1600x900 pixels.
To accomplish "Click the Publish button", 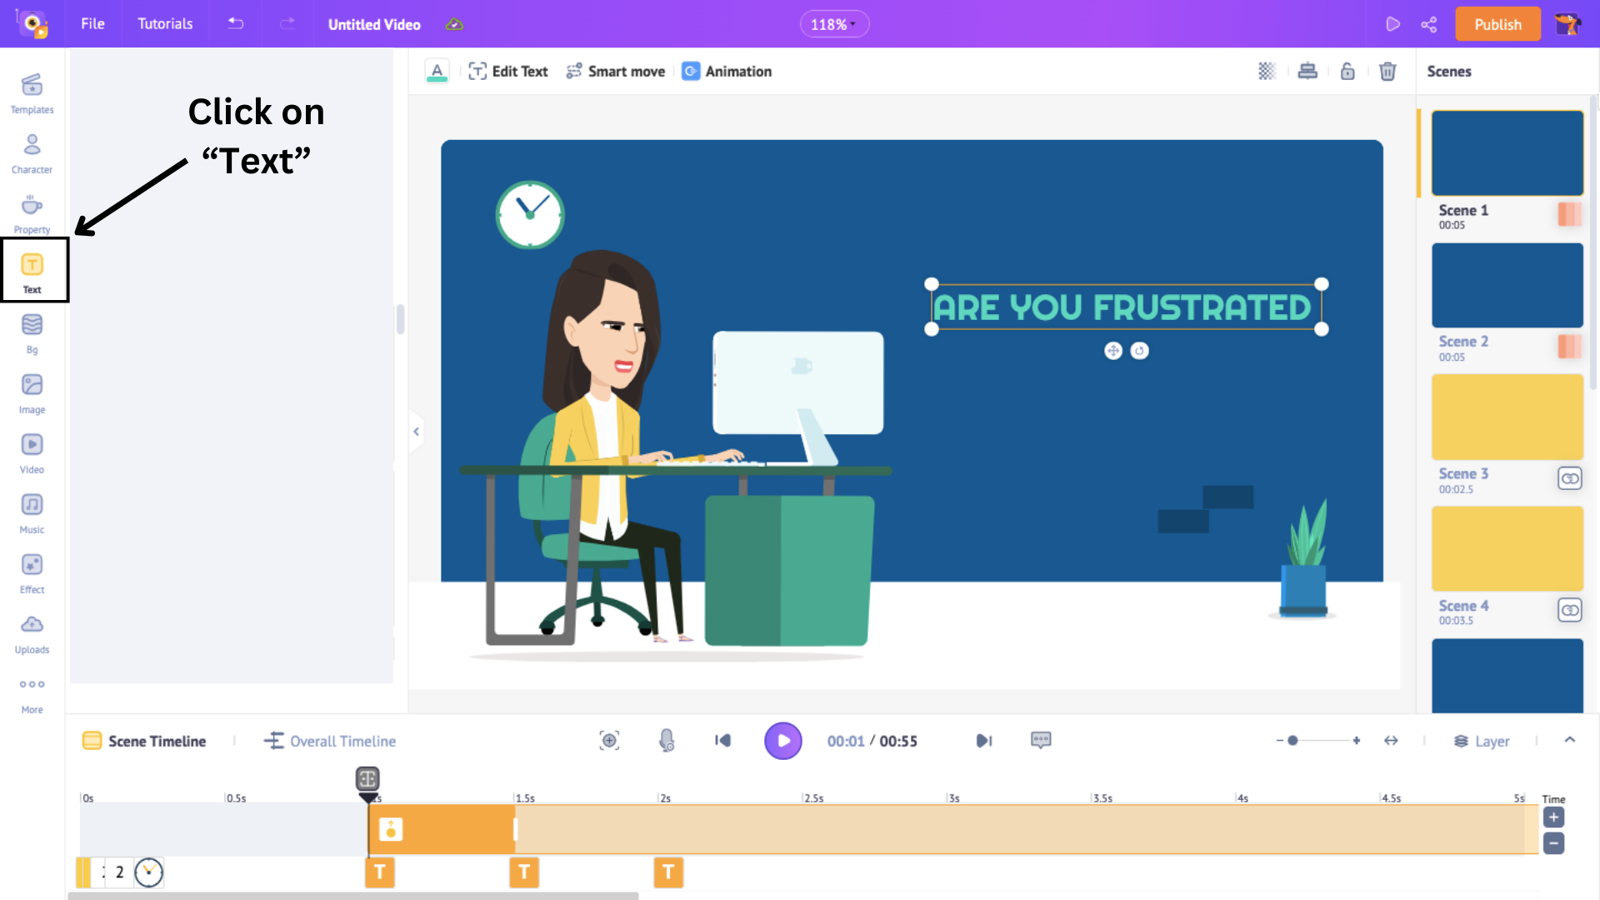I will click(1497, 24).
